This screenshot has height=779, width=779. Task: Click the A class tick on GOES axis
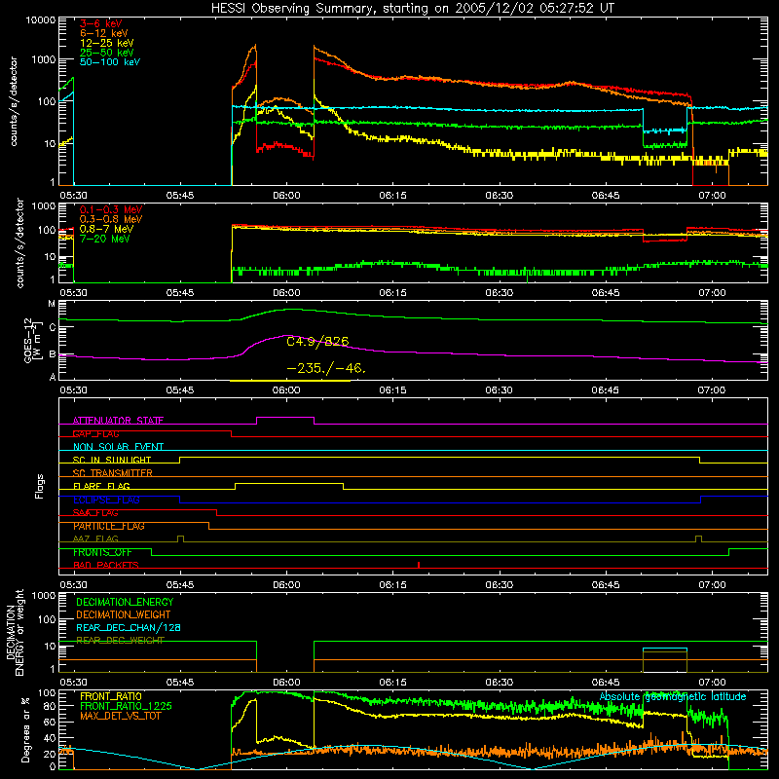(53, 377)
